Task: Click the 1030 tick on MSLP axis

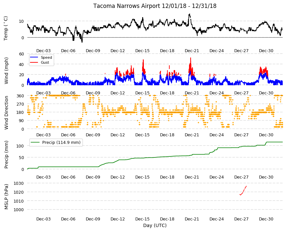Action: (19, 183)
